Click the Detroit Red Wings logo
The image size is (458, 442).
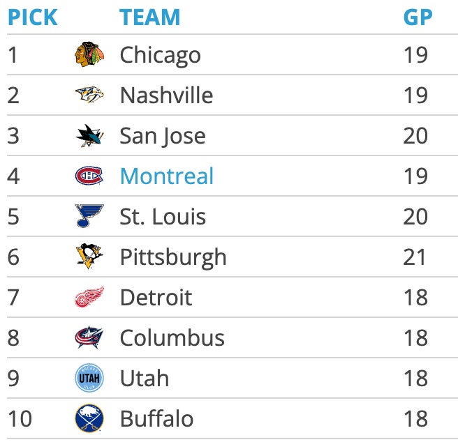(89, 298)
